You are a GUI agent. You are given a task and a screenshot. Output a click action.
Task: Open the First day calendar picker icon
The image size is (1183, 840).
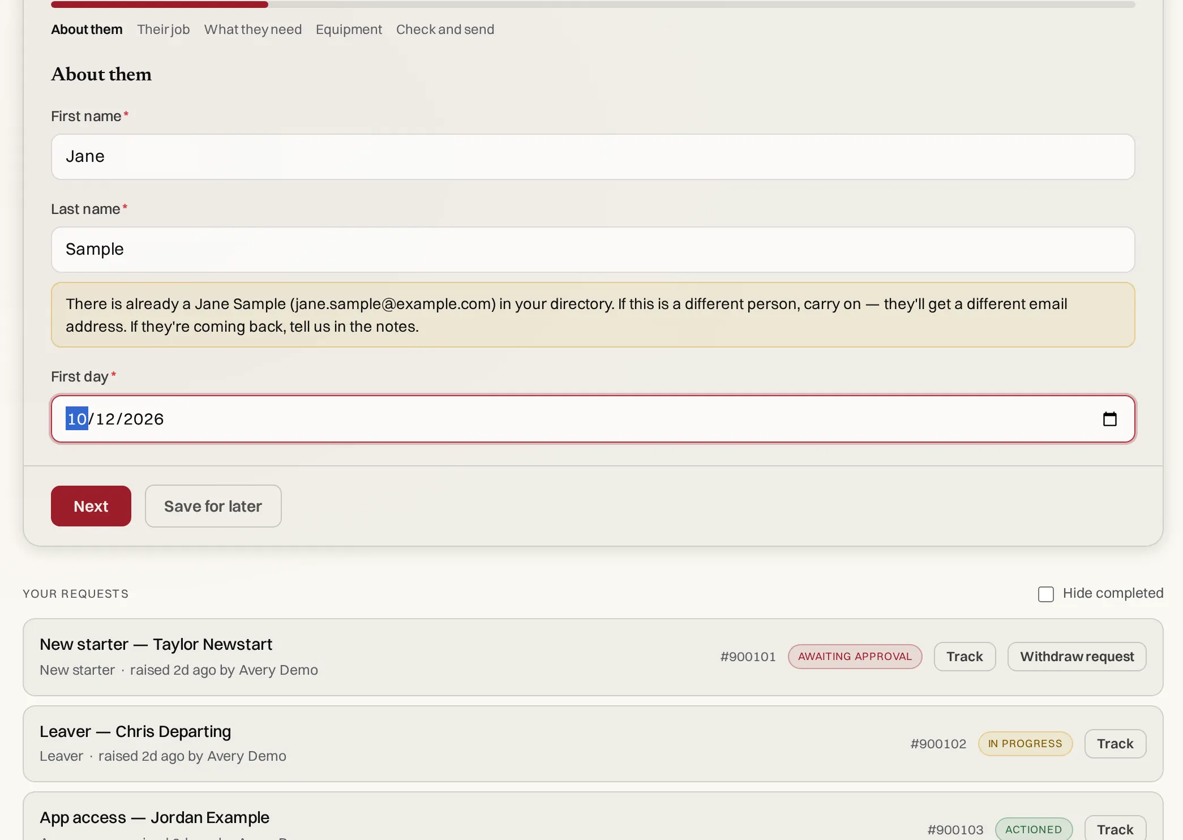tap(1109, 419)
